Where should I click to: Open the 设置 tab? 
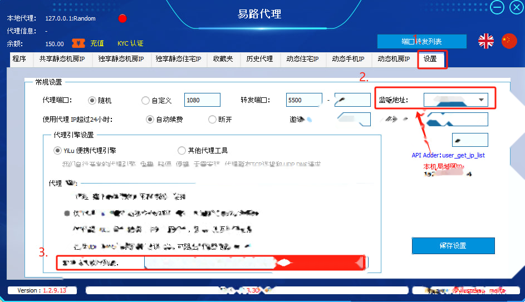[x=430, y=59]
